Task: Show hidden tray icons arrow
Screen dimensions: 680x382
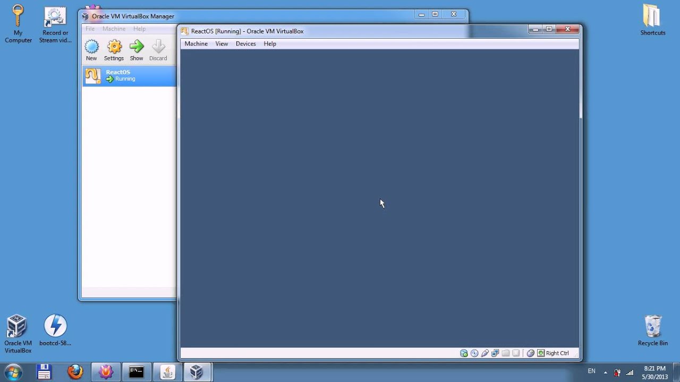Action: pyautogui.click(x=605, y=372)
